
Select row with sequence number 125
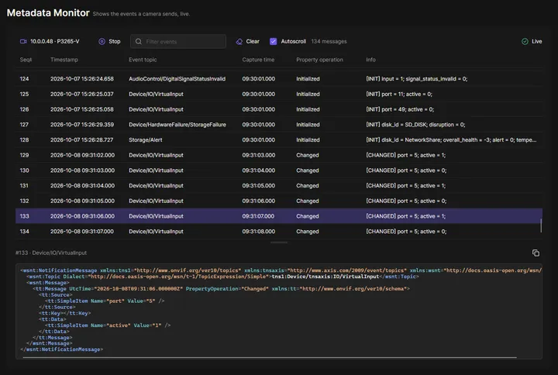point(279,95)
